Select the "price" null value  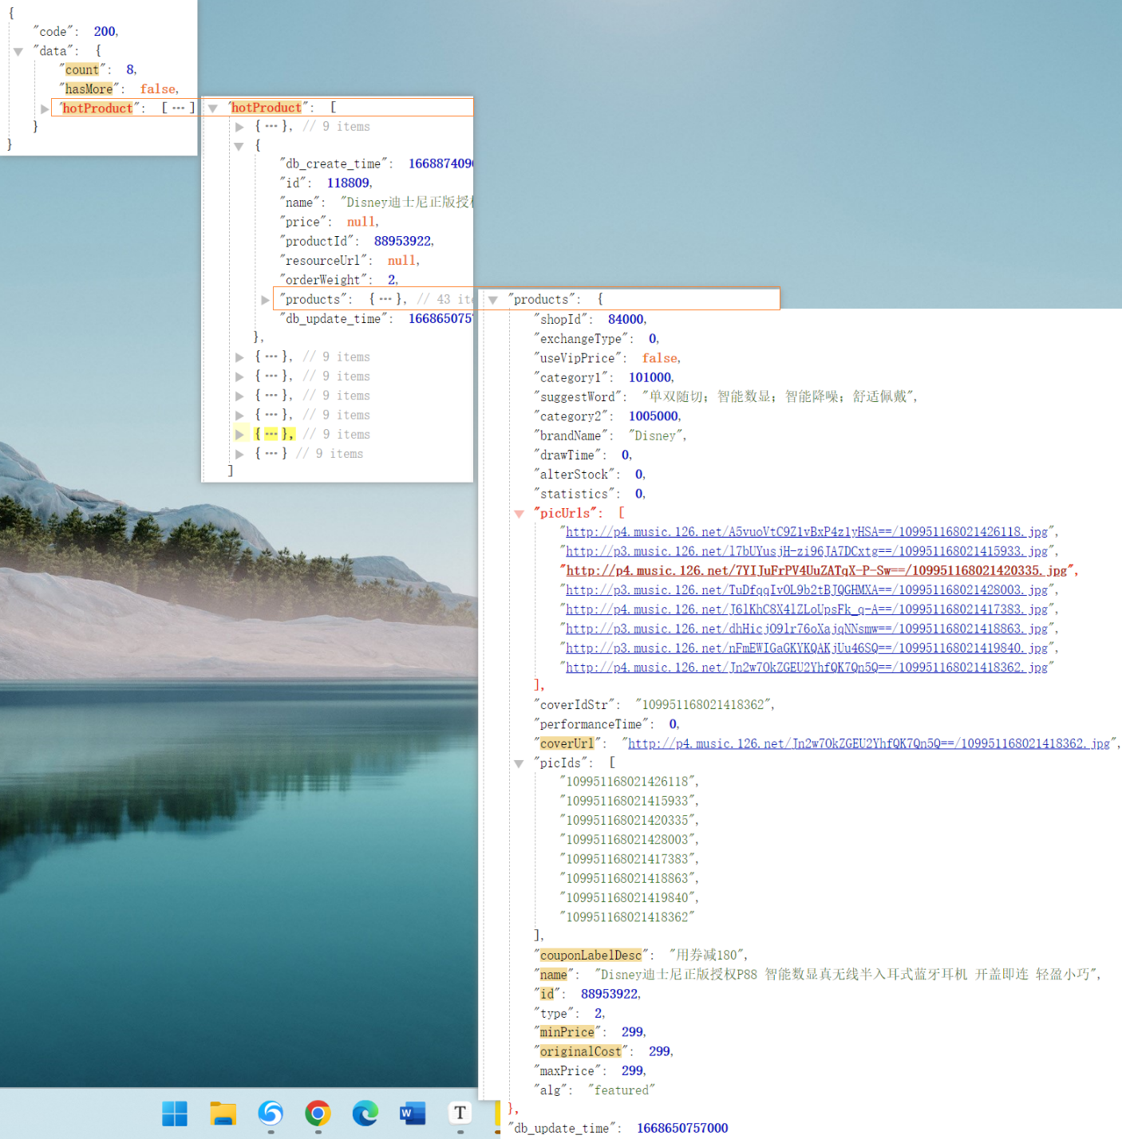point(361,222)
